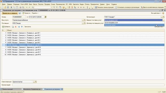Open the Все действия form menu

(x=156, y=13)
